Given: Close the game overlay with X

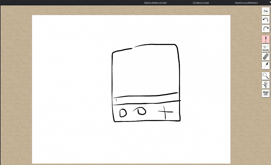Looking at the screenshot, I should 270,2.
